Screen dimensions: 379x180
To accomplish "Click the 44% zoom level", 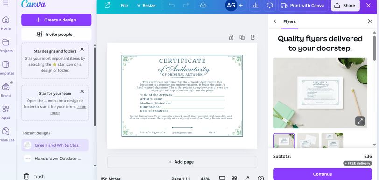I will (205, 179).
